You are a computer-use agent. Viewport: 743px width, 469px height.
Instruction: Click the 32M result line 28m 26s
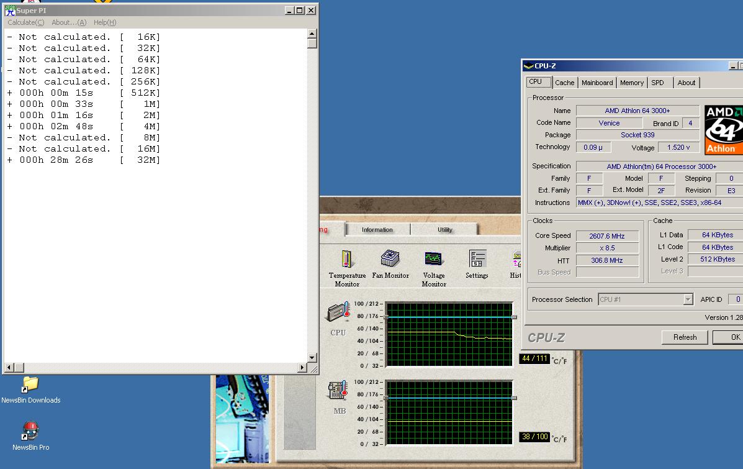[83, 160]
